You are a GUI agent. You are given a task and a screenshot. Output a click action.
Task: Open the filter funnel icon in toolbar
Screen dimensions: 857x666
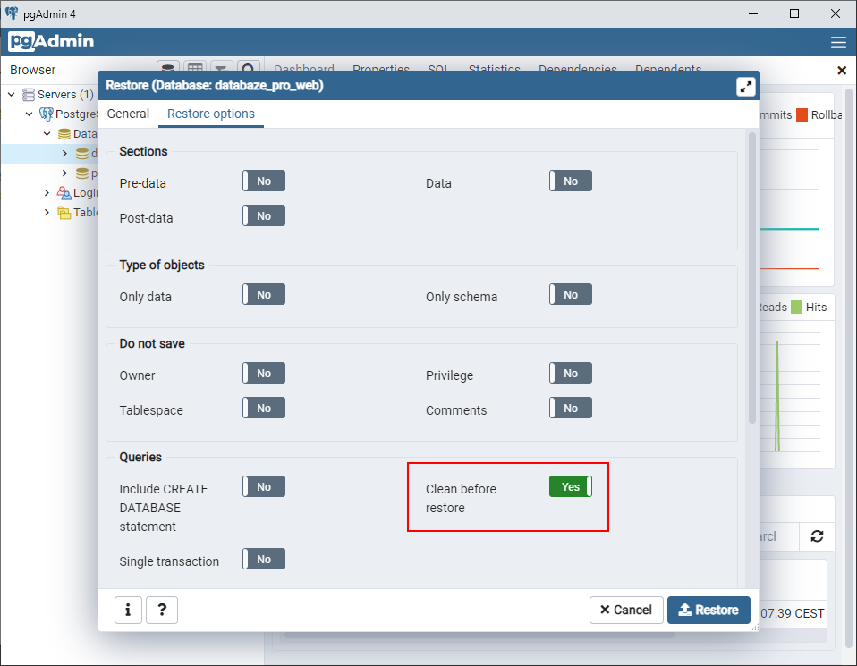click(x=221, y=68)
